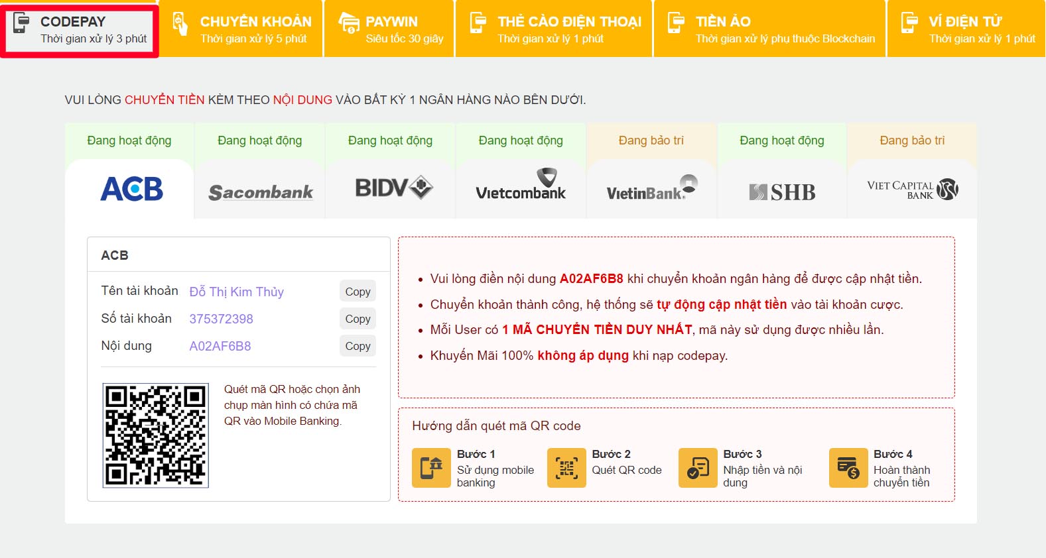Image resolution: width=1046 pixels, height=558 pixels.
Task: Click the PAYWIN card icon
Action: (x=348, y=23)
